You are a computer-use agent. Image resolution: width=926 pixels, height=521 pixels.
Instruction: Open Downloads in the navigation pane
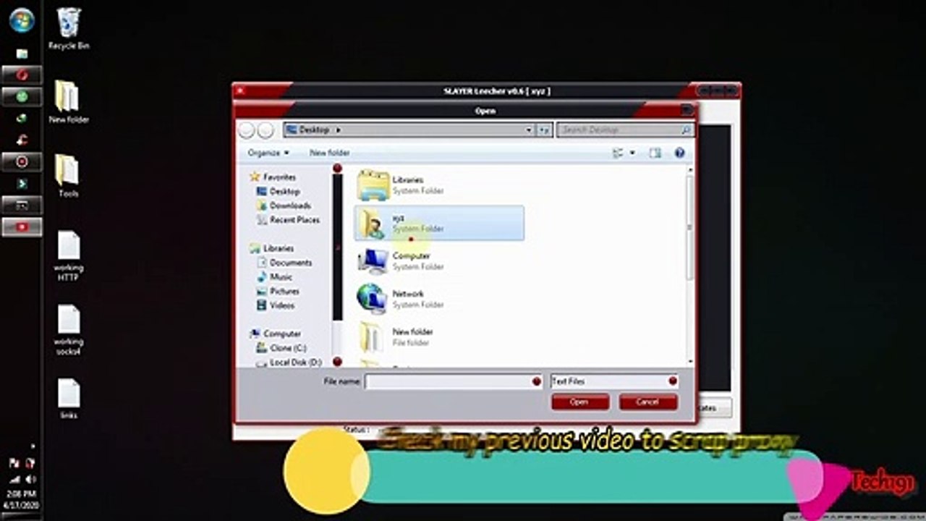click(284, 206)
